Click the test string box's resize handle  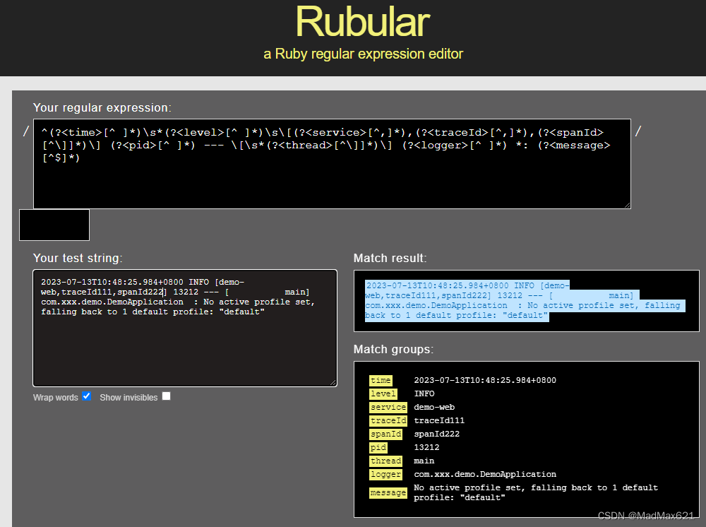point(333,383)
